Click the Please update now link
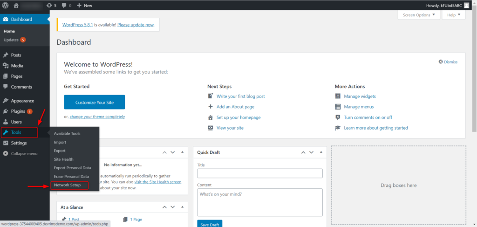 point(136,25)
